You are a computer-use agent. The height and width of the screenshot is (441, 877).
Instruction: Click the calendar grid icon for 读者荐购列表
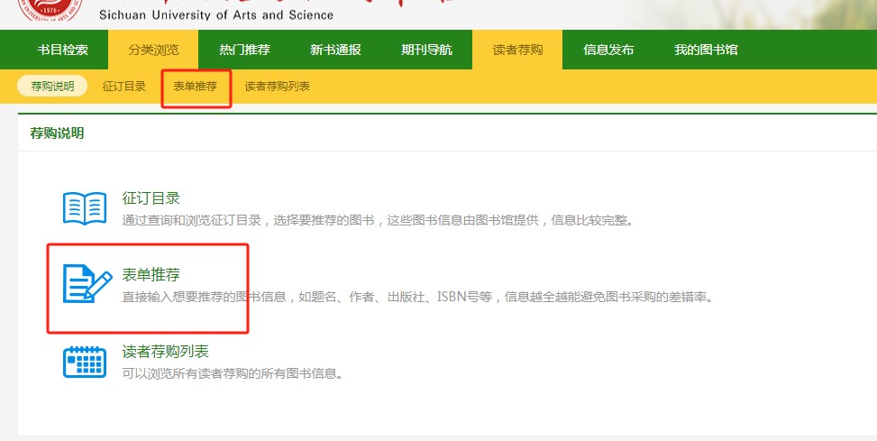click(85, 361)
